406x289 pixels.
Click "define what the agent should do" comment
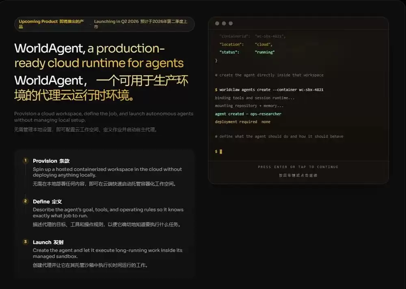(279, 136)
